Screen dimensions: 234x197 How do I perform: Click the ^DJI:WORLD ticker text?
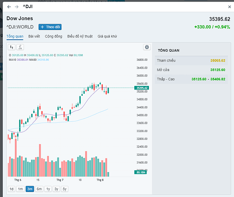click(x=20, y=27)
